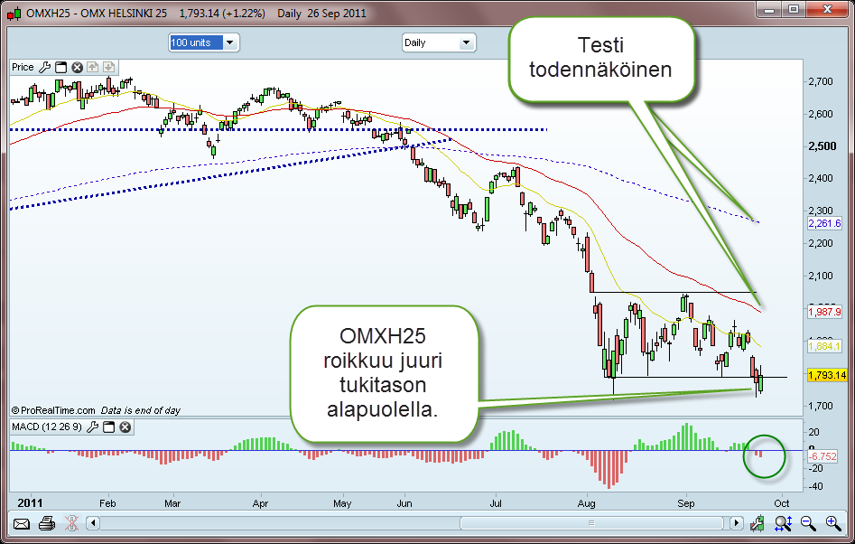Screen dimensions: 855x544
Task: Move Price panel down arrow
Action: pos(109,67)
